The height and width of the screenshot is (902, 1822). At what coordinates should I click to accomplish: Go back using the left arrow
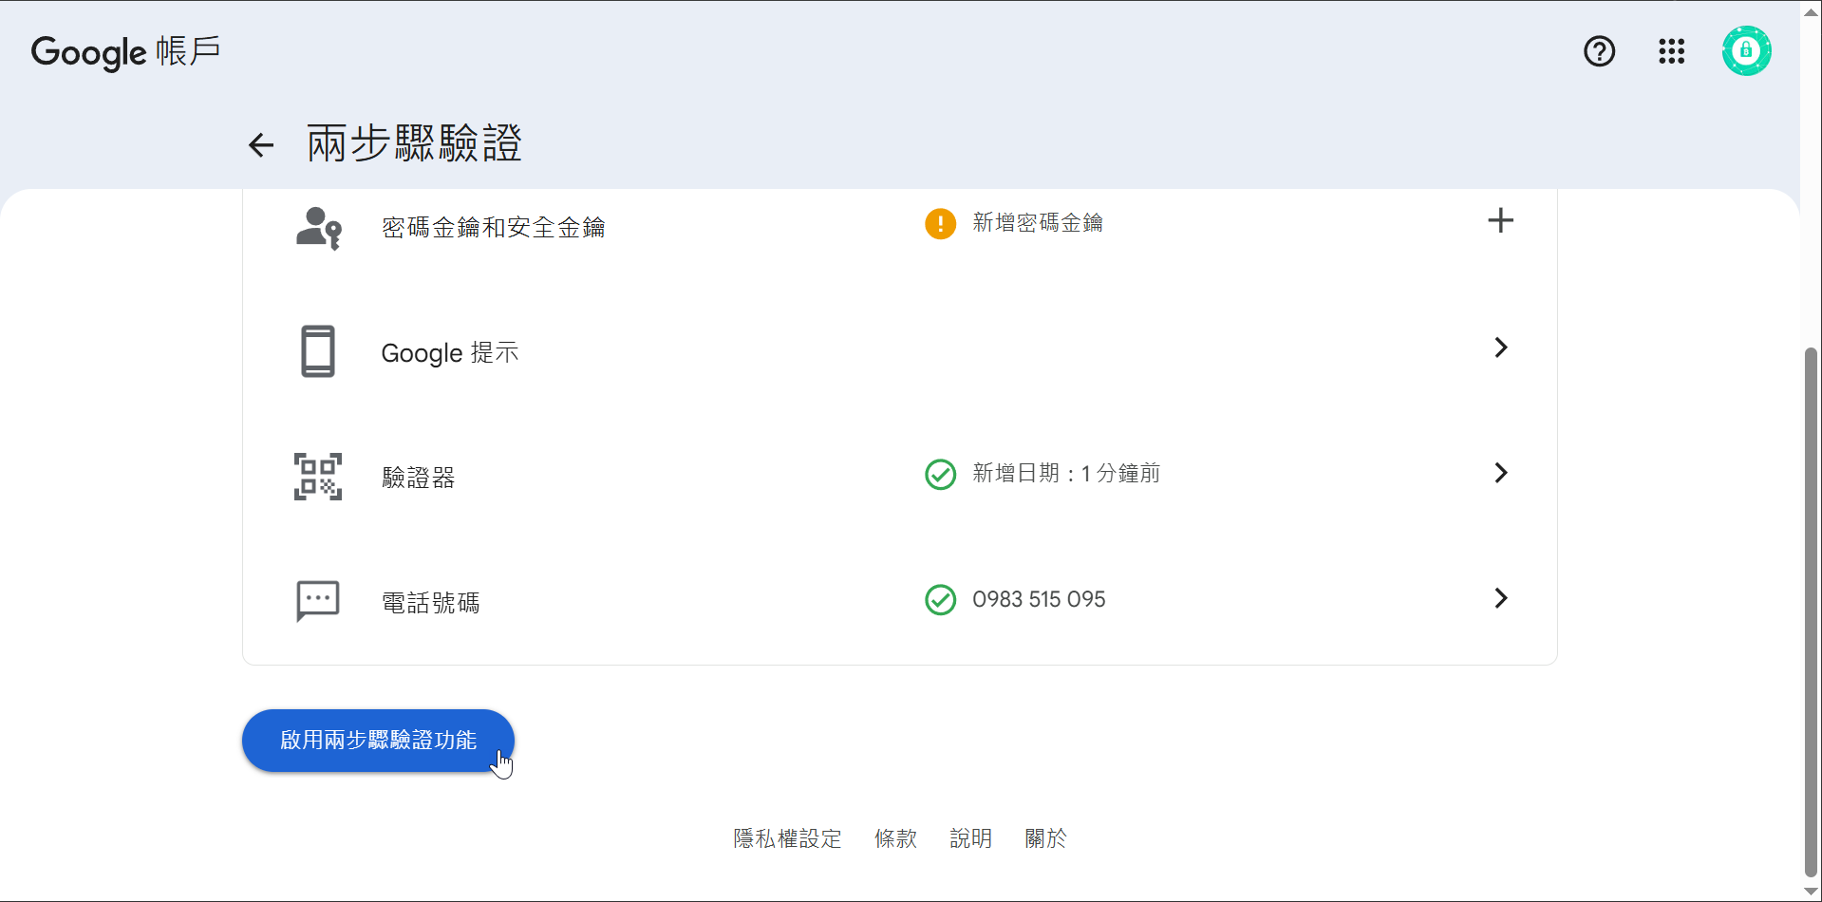click(261, 145)
